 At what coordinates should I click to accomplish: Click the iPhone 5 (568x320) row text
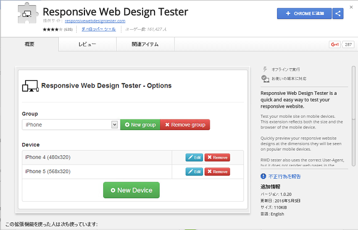coord(48,172)
